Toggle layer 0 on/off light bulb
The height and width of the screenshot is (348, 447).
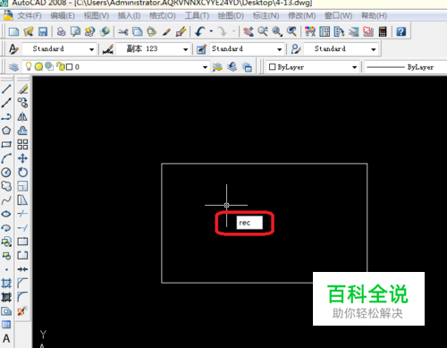[29, 66]
